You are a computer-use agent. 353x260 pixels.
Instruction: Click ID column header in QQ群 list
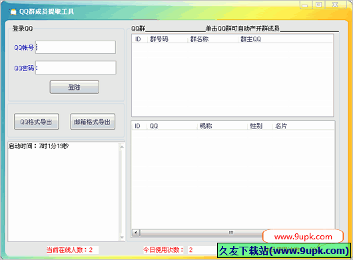pos(140,39)
